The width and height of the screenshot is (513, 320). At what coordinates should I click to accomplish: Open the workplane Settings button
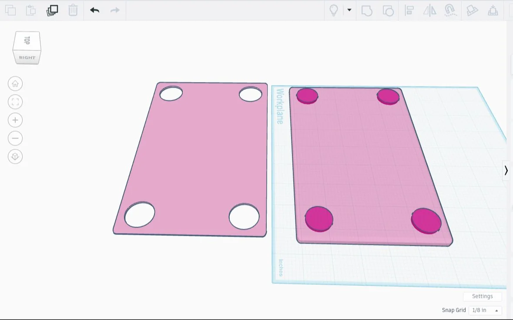482,296
